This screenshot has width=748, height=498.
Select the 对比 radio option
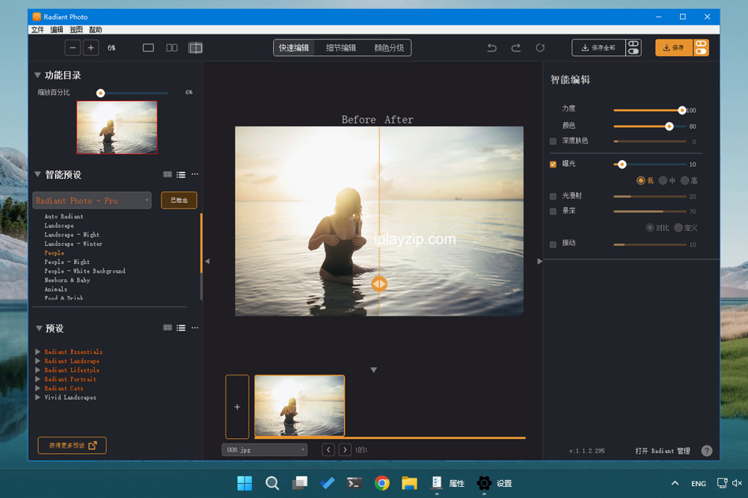point(650,227)
